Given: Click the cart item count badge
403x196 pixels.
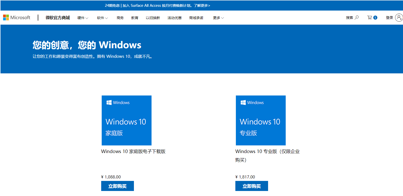Looking at the screenshot, I should tap(375, 18).
